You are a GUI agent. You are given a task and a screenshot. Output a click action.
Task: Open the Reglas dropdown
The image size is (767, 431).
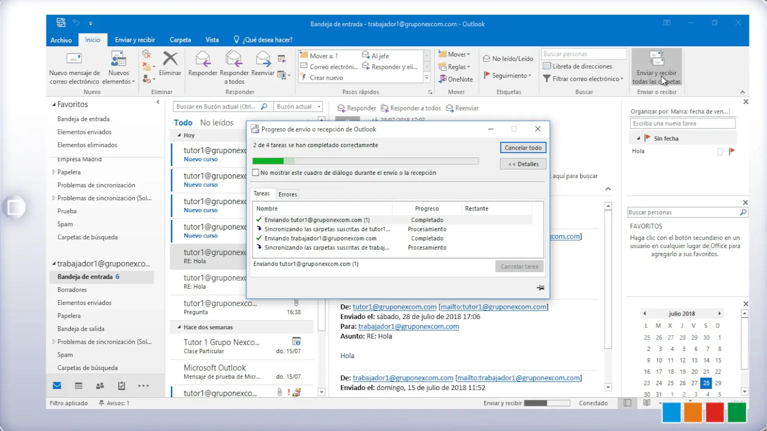454,67
